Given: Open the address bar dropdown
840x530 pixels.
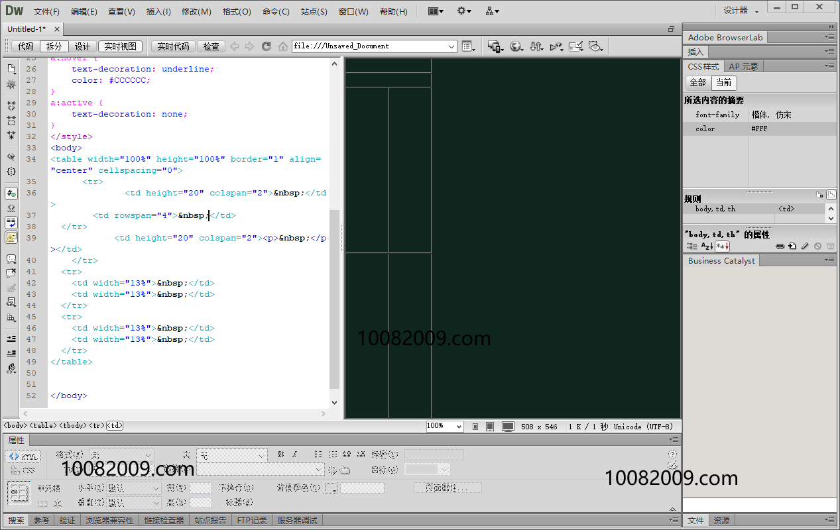Looking at the screenshot, I should click(451, 46).
